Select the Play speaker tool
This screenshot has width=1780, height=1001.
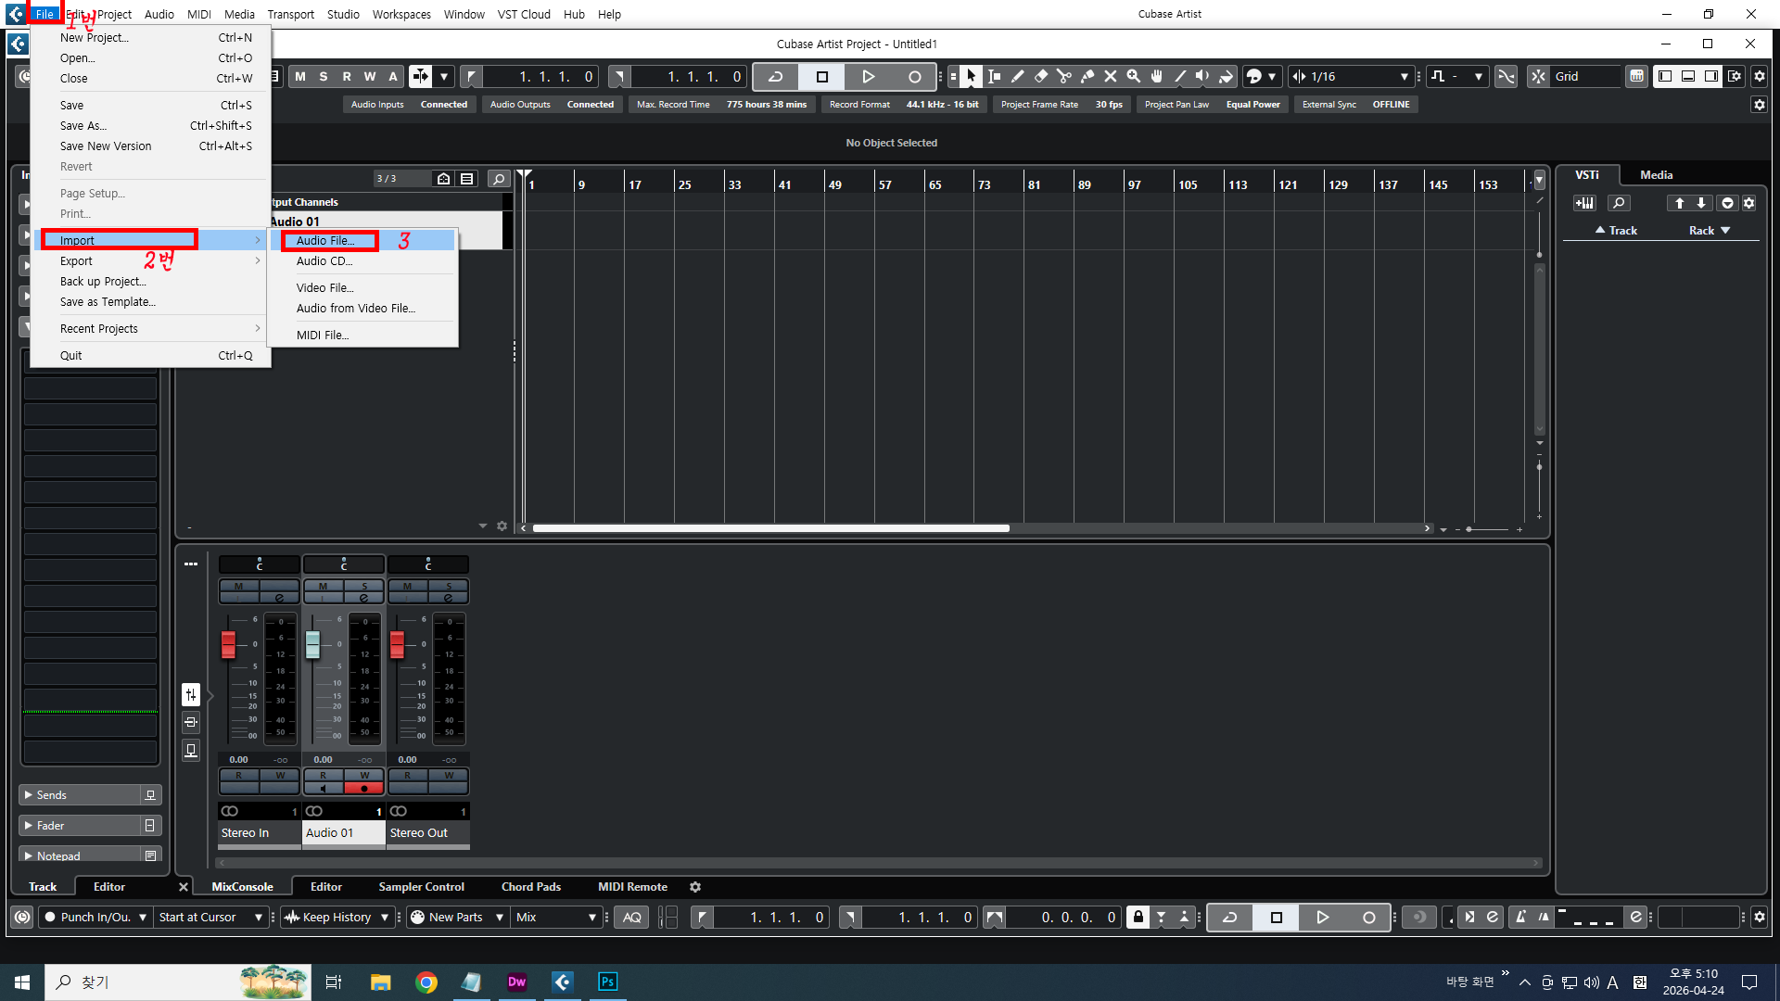tap(1202, 76)
